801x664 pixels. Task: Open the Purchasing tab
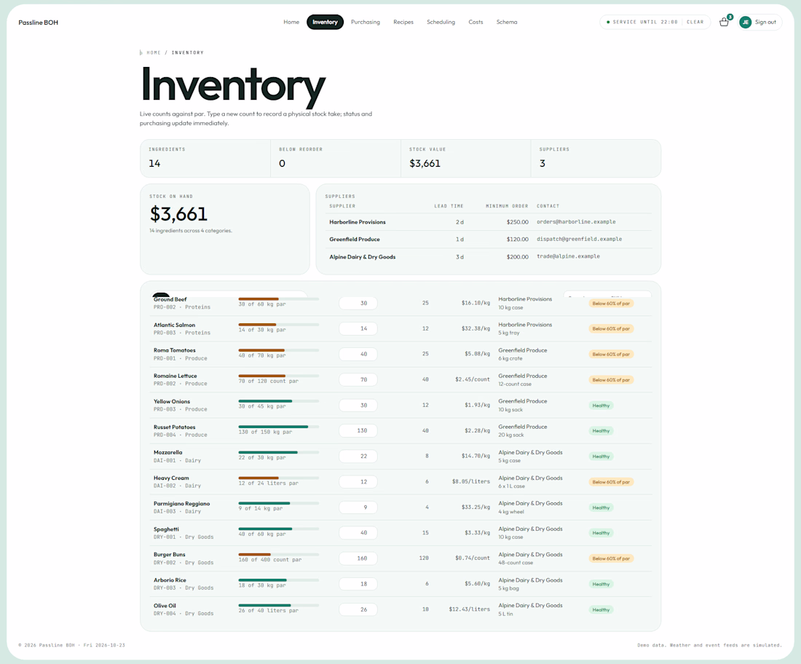point(366,22)
